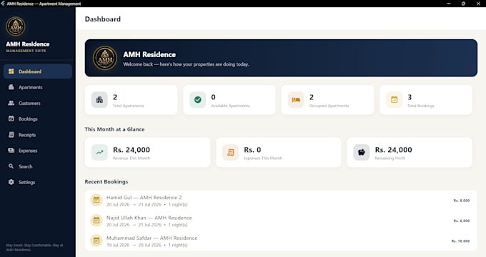The width and height of the screenshot is (486, 257).
Task: Click the bed icon for Occupied Apartments
Action: click(296, 100)
